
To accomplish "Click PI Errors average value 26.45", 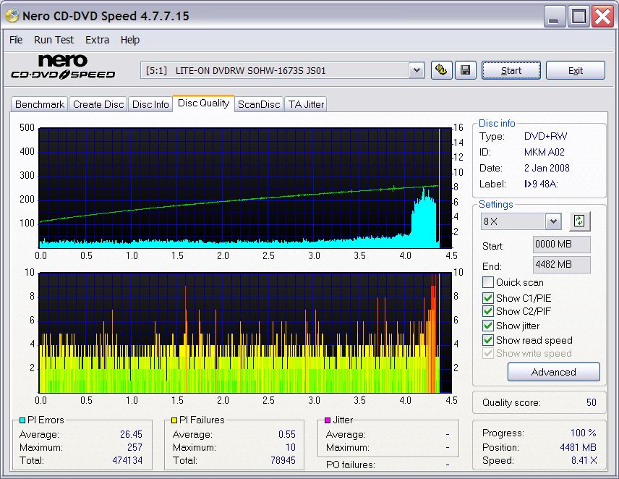I will point(131,434).
